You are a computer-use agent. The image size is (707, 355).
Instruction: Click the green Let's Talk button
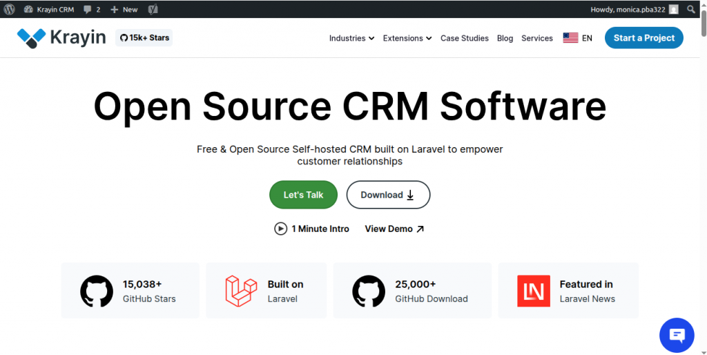point(304,195)
